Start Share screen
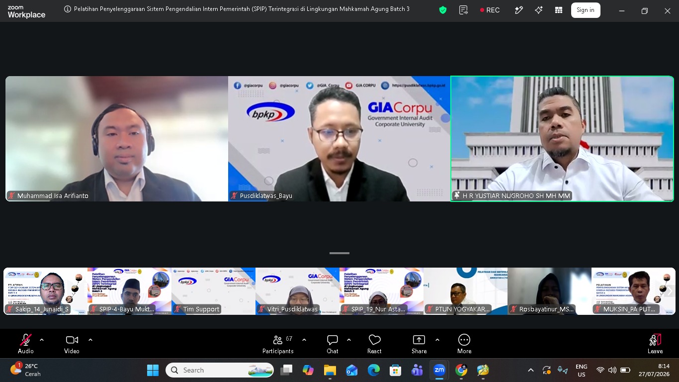The image size is (679, 382). click(x=419, y=344)
